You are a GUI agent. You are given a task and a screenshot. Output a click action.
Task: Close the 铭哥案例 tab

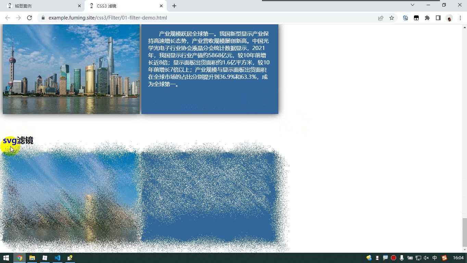tap(79, 6)
